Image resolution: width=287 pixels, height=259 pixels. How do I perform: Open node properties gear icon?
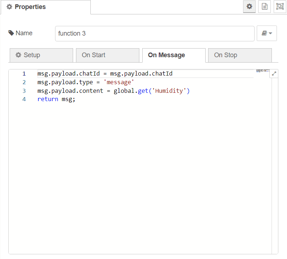click(249, 6)
